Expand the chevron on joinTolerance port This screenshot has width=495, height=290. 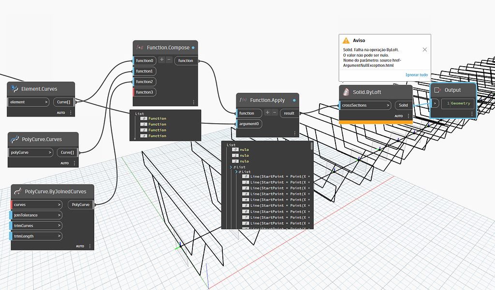[x=59, y=215]
